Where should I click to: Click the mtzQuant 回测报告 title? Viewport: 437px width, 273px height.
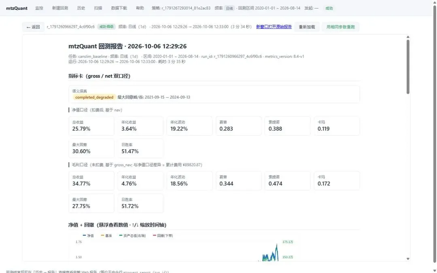pyautogui.click(x=127, y=46)
